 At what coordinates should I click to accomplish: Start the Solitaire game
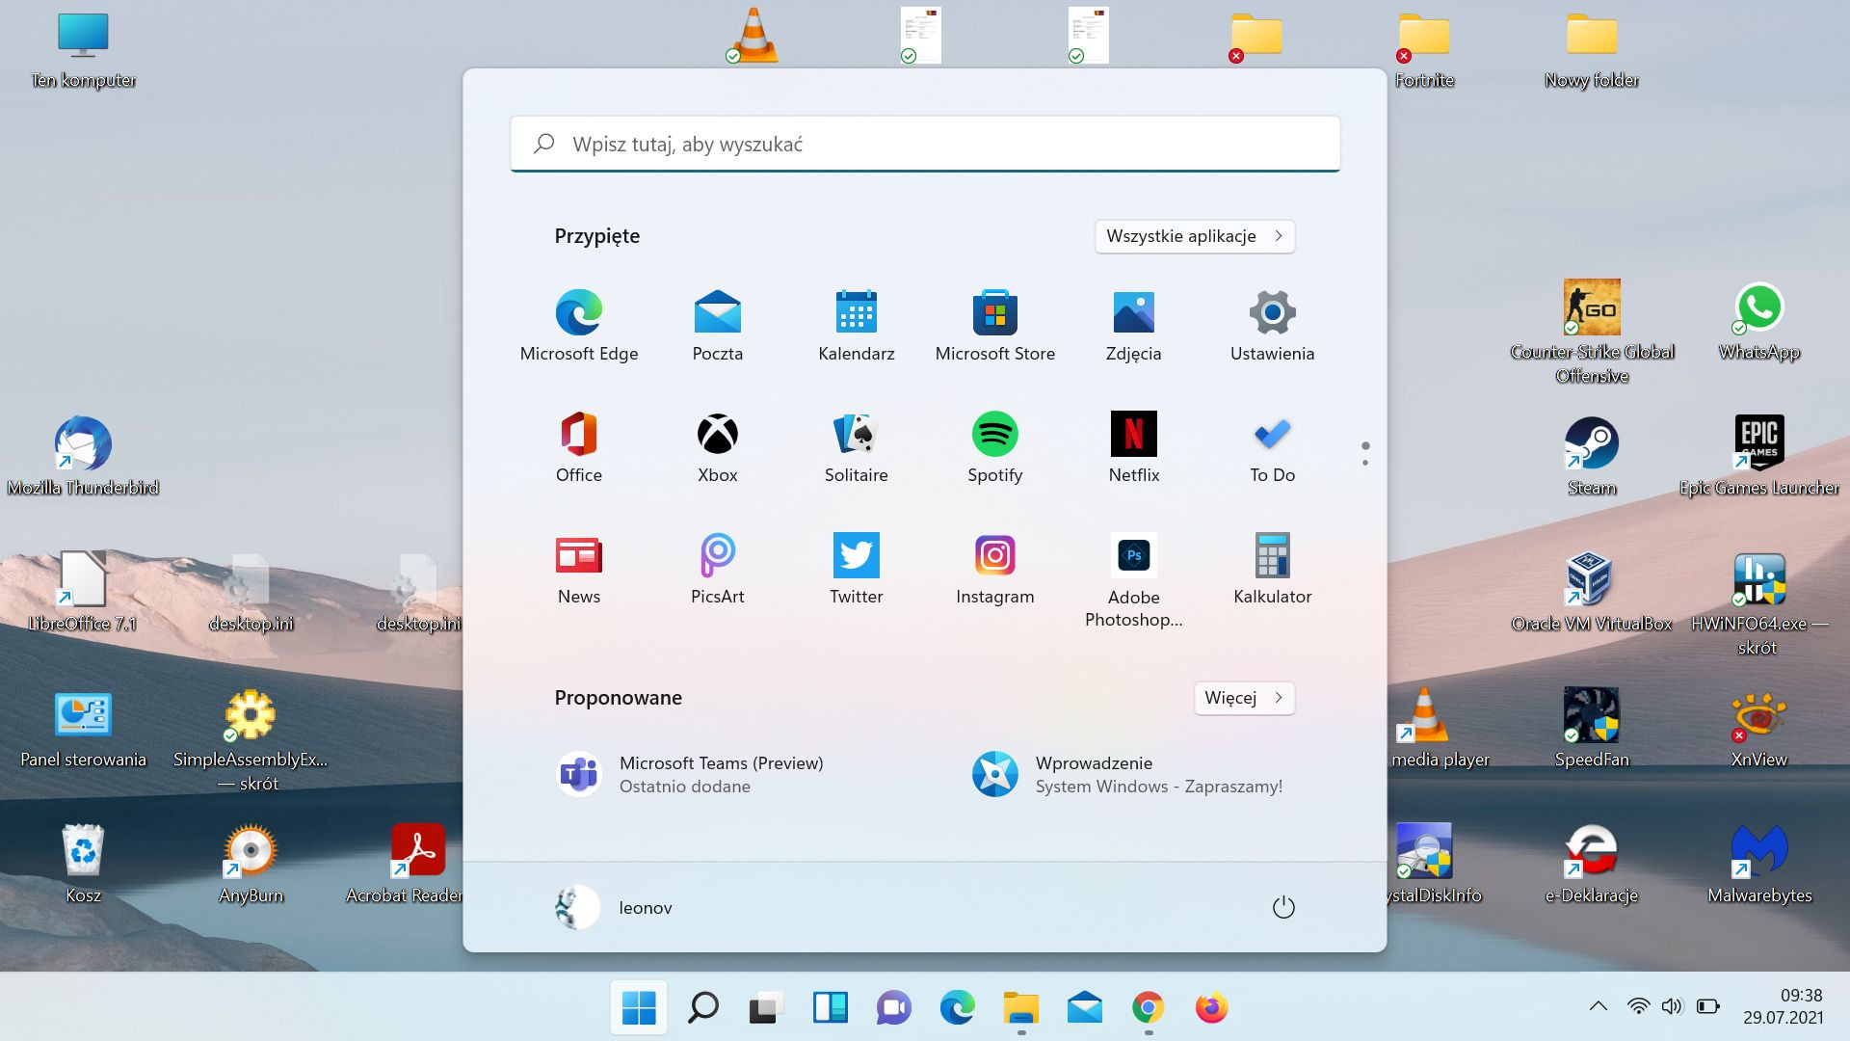point(857,447)
